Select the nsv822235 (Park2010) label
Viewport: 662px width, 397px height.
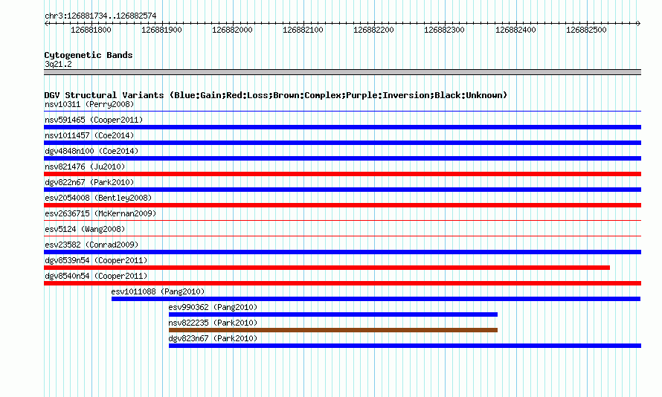213,323
